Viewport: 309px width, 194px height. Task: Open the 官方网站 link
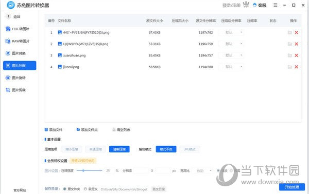pos(20,190)
